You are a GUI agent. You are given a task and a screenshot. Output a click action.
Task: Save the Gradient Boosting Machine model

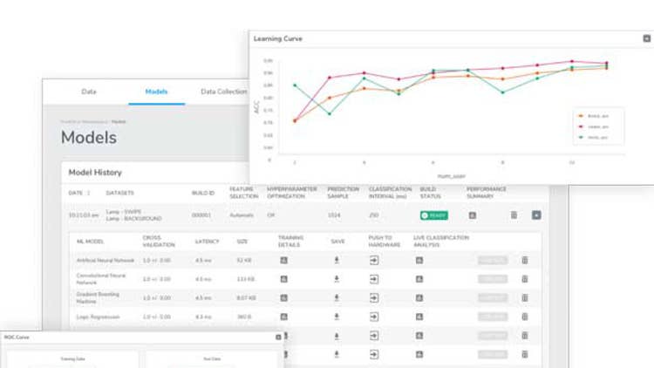click(337, 298)
